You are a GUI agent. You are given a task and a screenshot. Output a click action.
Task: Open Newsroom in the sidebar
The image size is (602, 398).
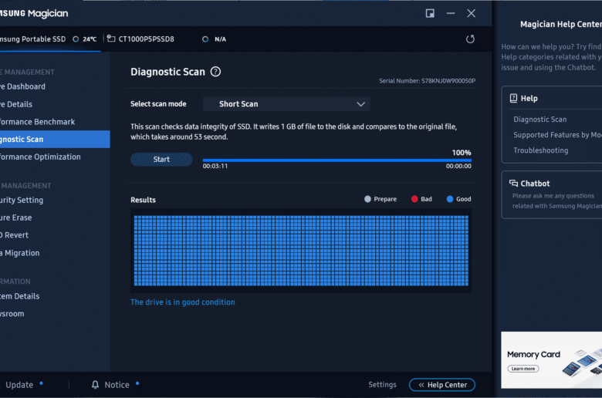[x=12, y=314]
